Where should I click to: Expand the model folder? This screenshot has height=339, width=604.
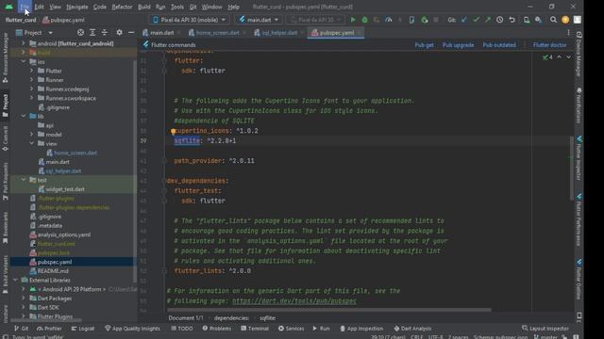pyautogui.click(x=31, y=134)
